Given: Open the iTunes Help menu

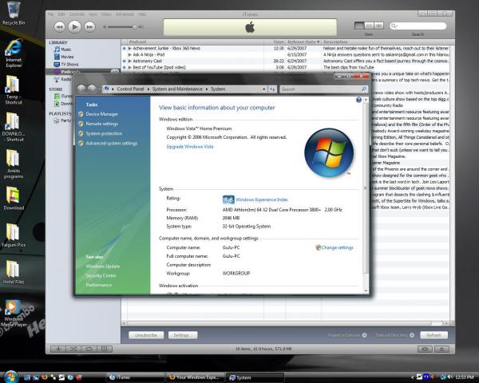Looking at the screenshot, I should point(142,14).
